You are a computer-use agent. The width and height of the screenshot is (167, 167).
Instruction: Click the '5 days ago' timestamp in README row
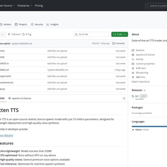point(120,70)
